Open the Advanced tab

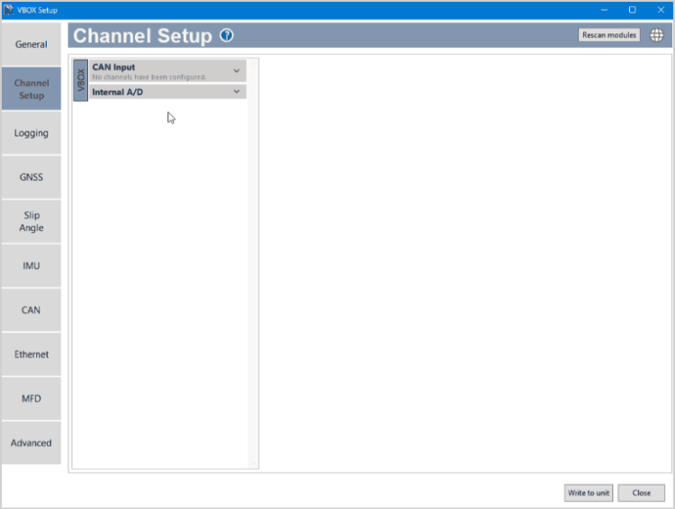click(x=31, y=442)
